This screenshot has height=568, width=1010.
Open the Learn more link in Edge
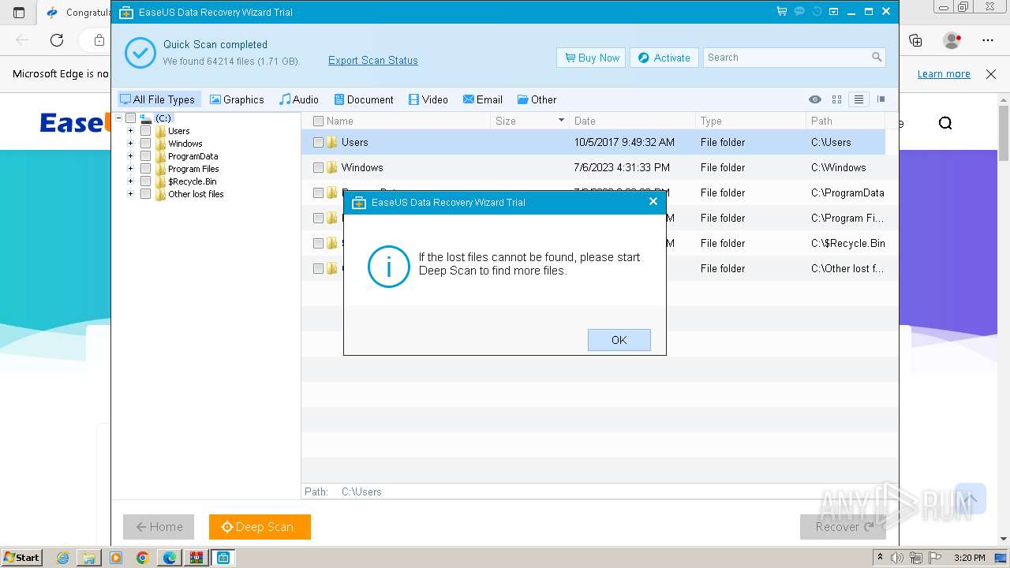[944, 74]
